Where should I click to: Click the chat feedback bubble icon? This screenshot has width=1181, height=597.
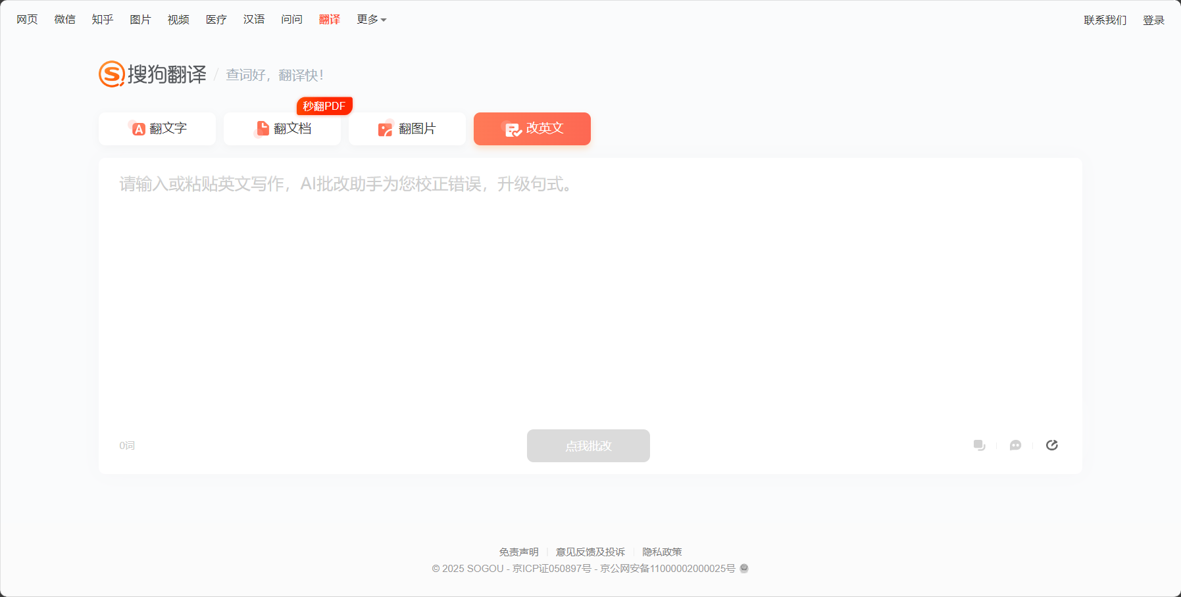(1015, 445)
